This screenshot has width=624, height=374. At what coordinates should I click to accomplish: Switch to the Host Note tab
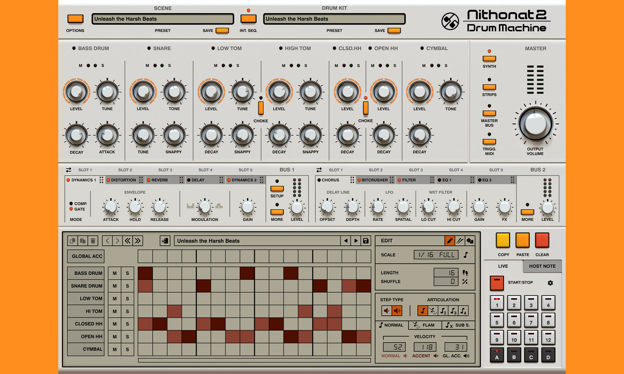point(542,266)
